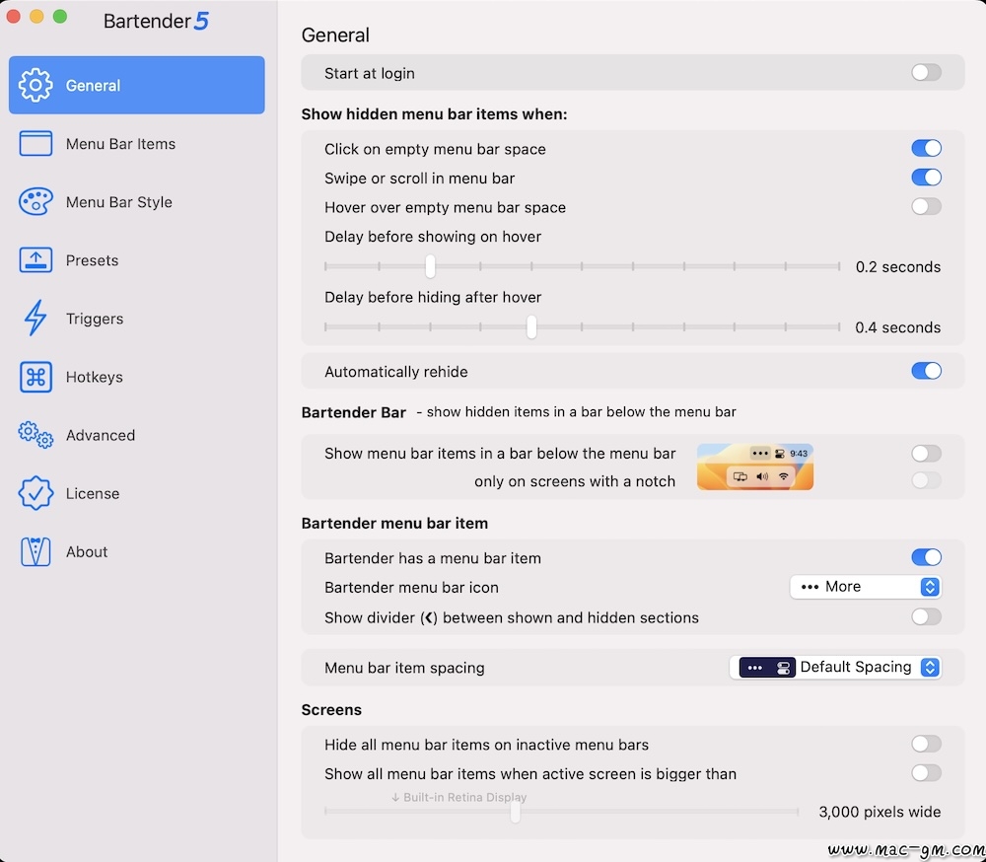The height and width of the screenshot is (862, 986).
Task: Click the "Delay before hiding after hover" label
Action: pyautogui.click(x=433, y=297)
